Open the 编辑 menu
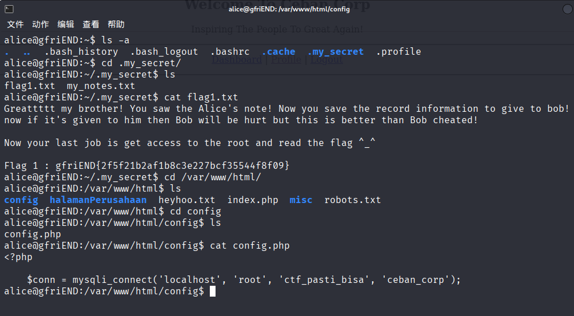Image resolution: width=574 pixels, height=316 pixels. pyautogui.click(x=66, y=25)
